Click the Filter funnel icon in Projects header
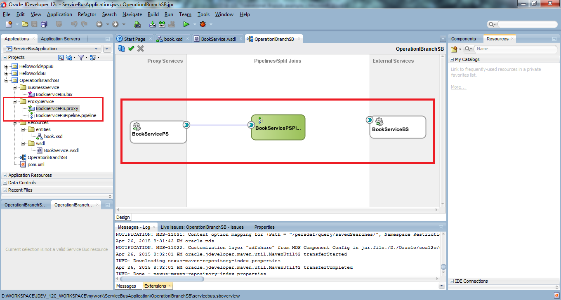 pyautogui.click(x=81, y=57)
